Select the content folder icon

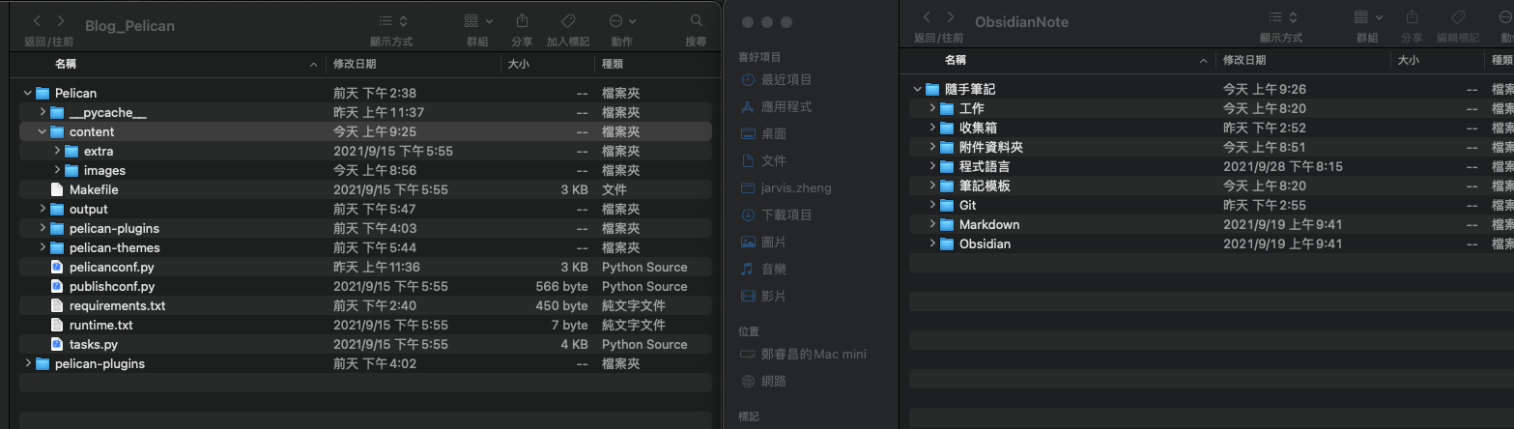click(x=57, y=132)
